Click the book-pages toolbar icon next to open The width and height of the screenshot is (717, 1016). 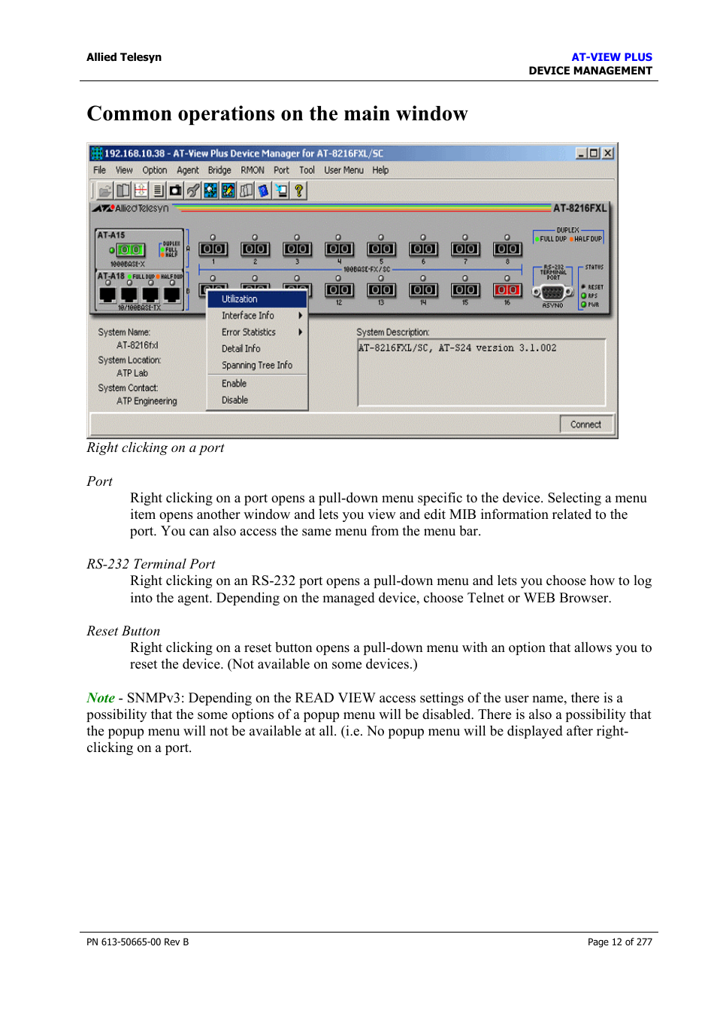point(123,190)
